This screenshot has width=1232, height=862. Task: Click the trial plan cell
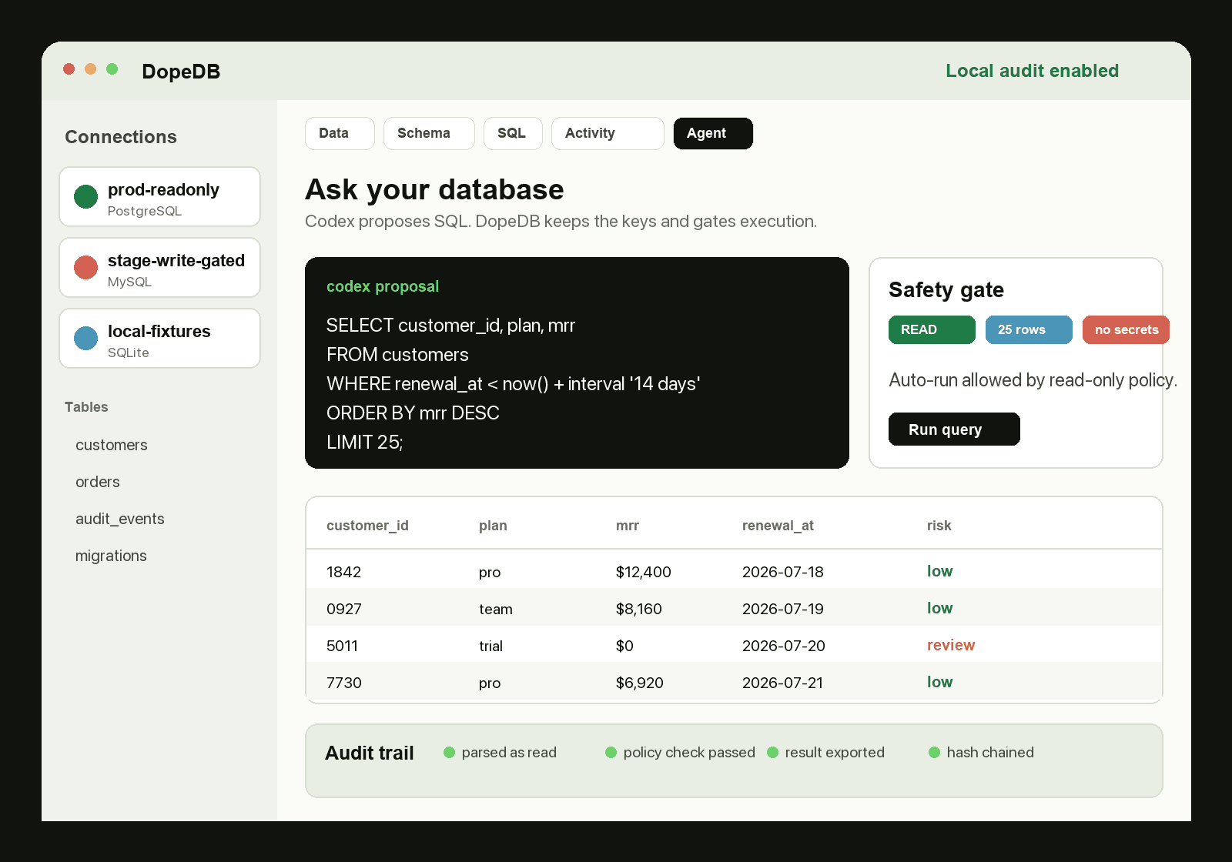point(490,646)
